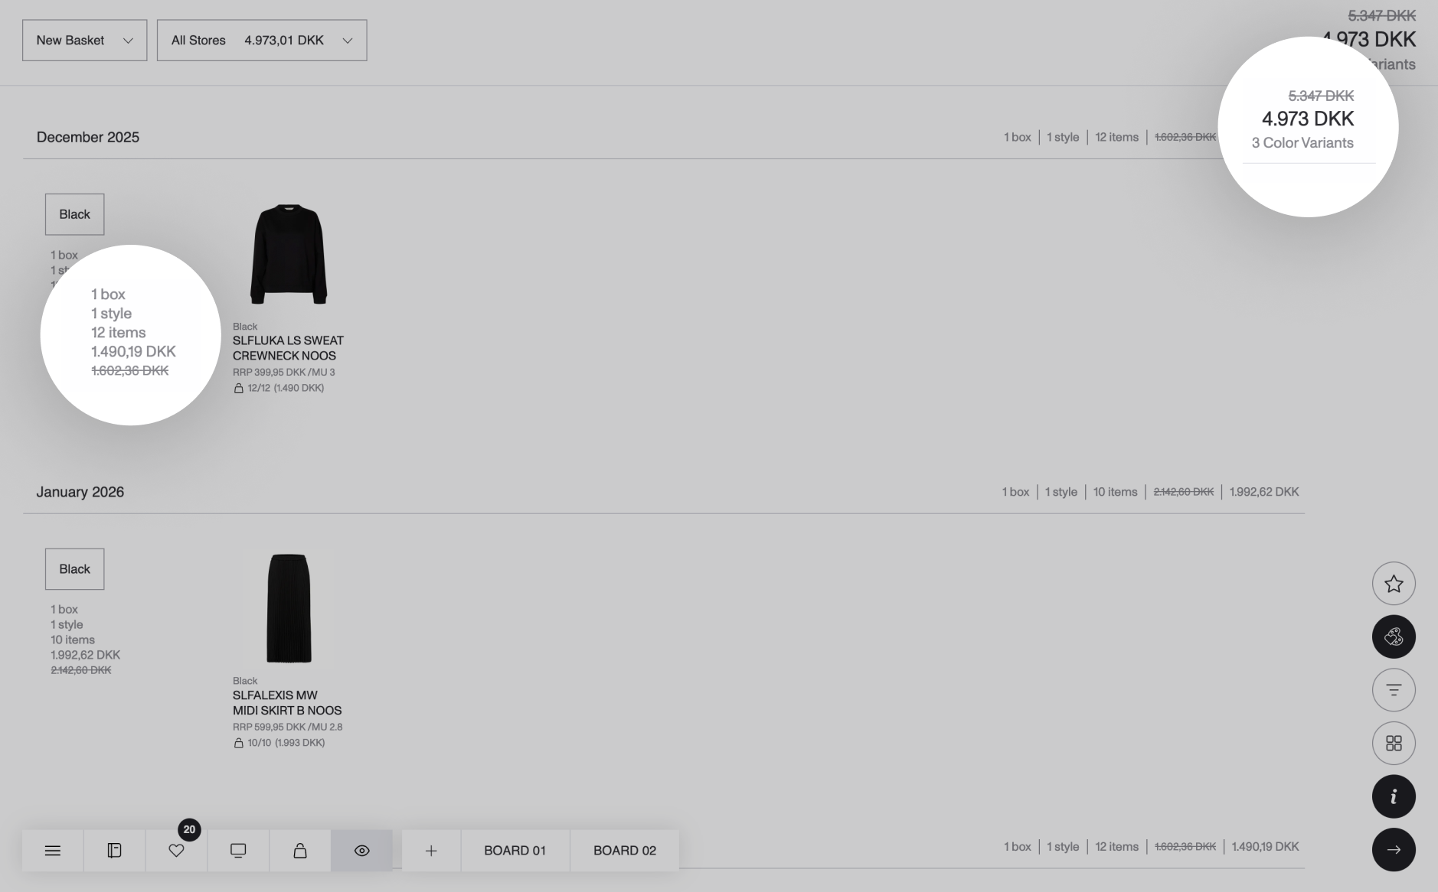Switch to BOARD 02 tab
The width and height of the screenshot is (1438, 892).
click(625, 851)
